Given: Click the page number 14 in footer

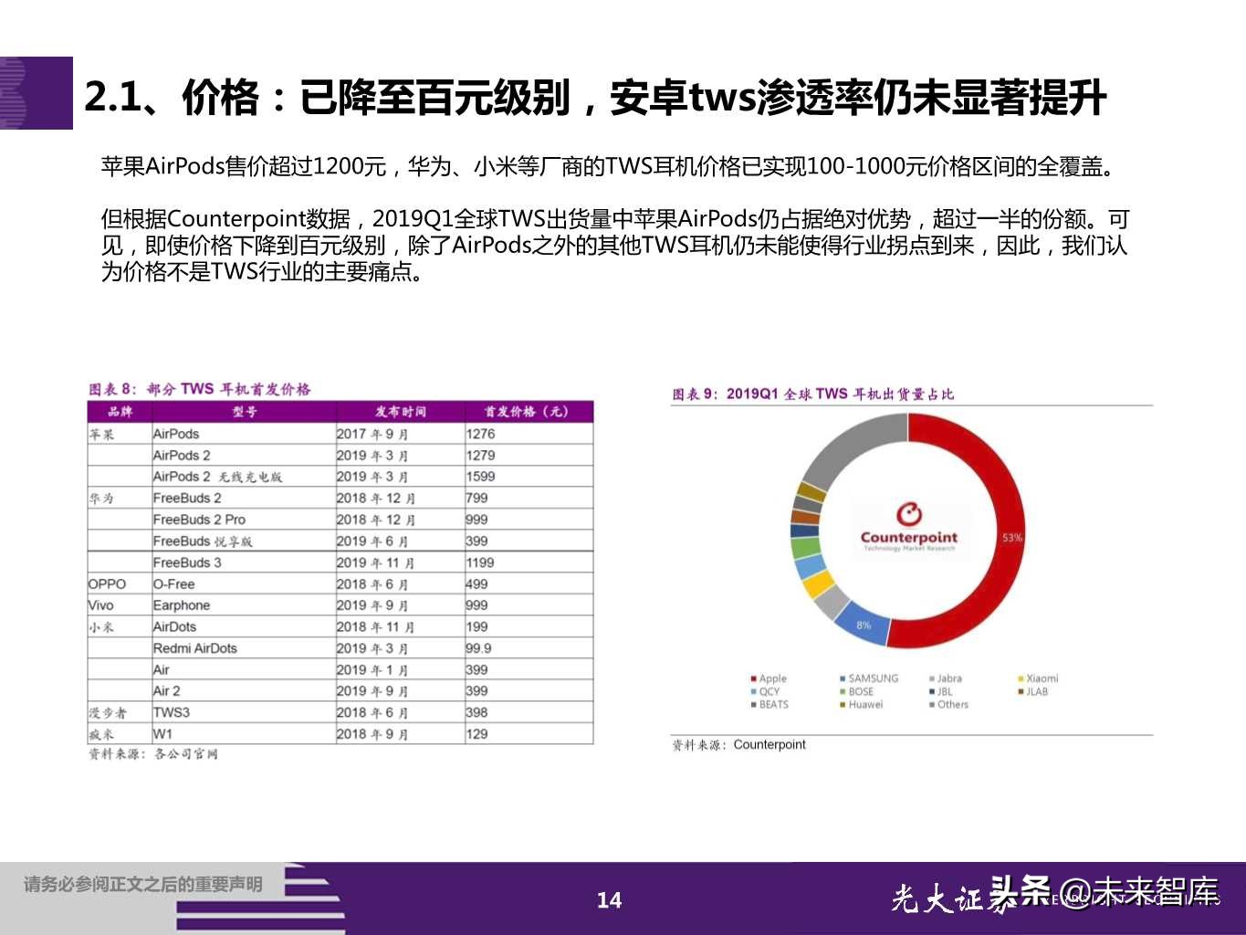Looking at the screenshot, I should click(x=609, y=900).
